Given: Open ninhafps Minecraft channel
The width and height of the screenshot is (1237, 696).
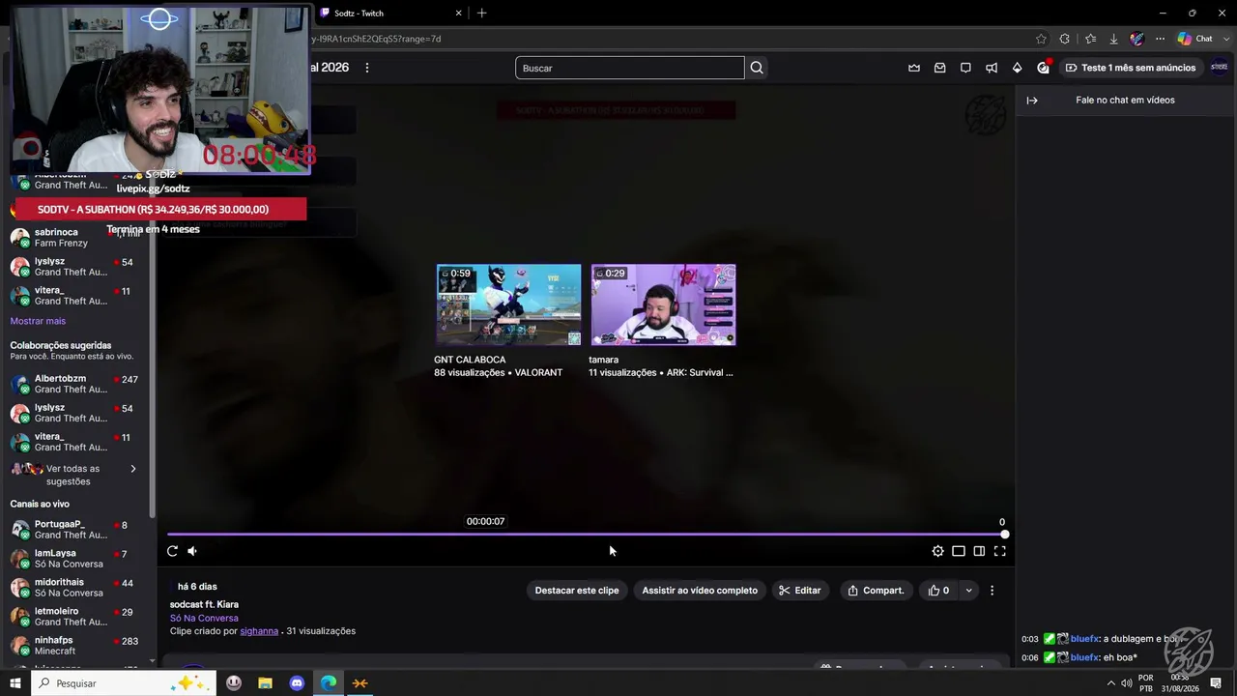Looking at the screenshot, I should point(77,646).
